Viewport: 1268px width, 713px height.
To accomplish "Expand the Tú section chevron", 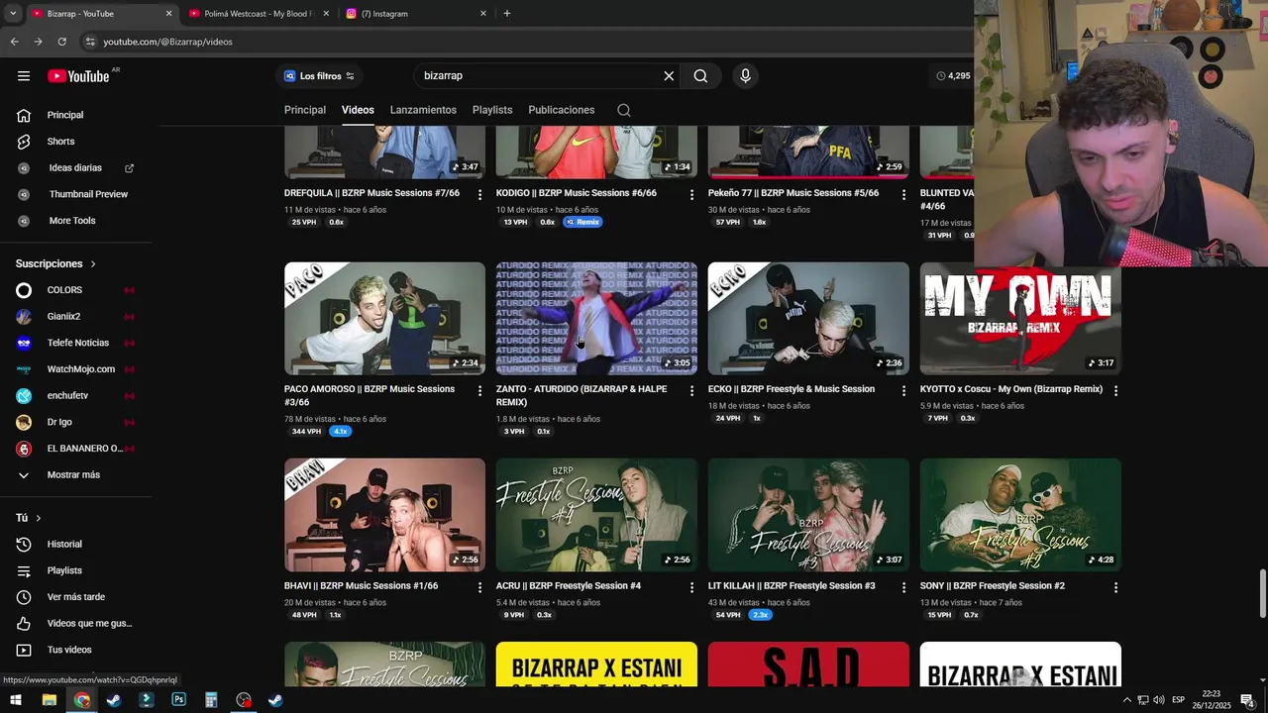I will (39, 518).
